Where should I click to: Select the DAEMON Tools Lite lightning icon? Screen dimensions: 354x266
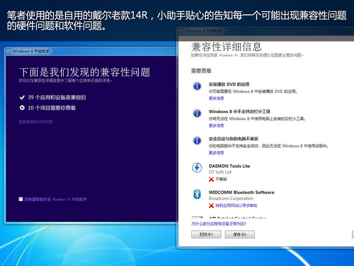pos(197,168)
